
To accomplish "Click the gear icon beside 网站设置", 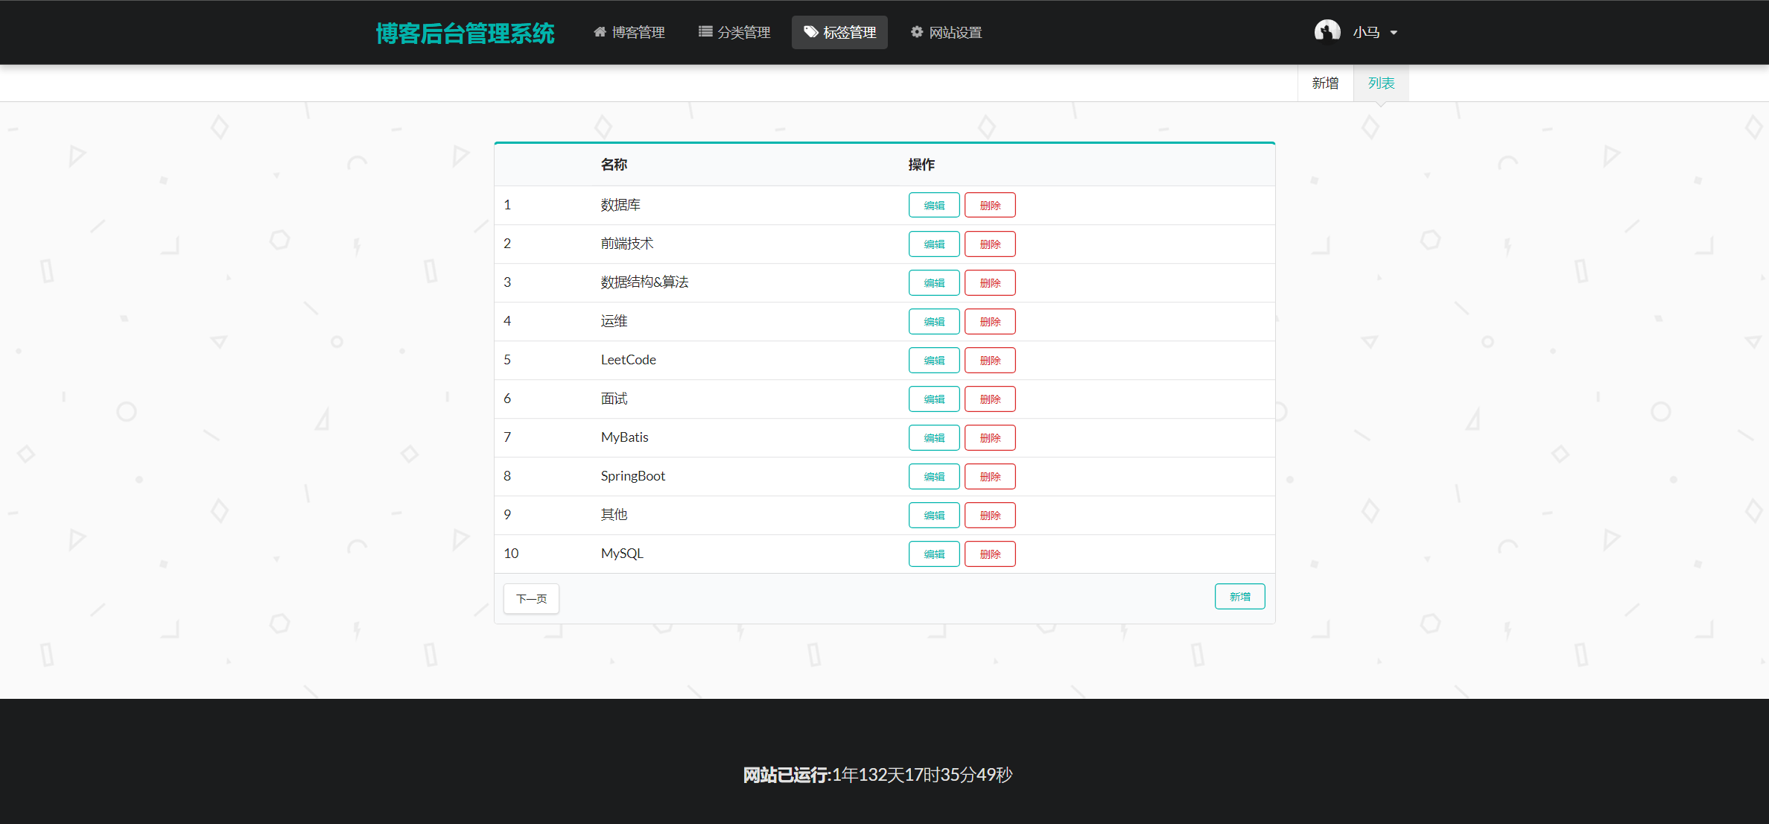I will 917,32.
